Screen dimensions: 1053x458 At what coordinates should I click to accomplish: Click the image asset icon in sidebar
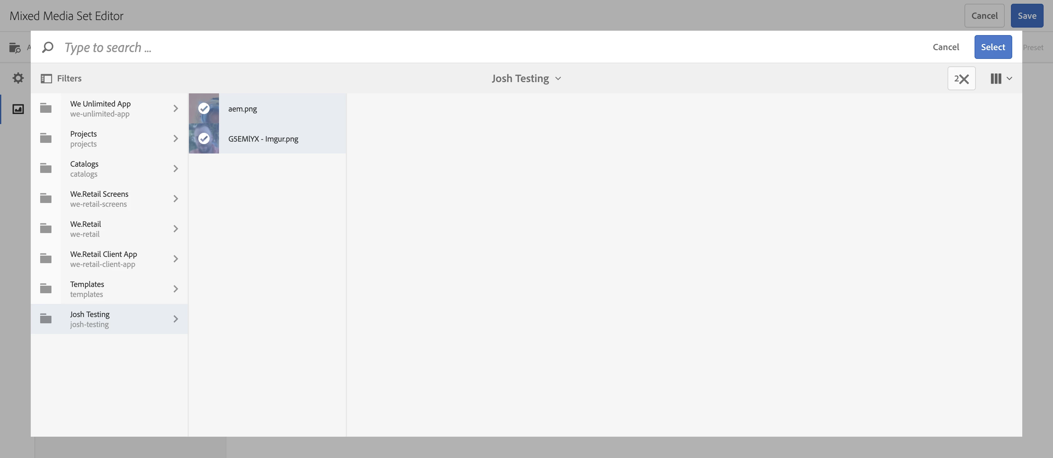pos(18,109)
